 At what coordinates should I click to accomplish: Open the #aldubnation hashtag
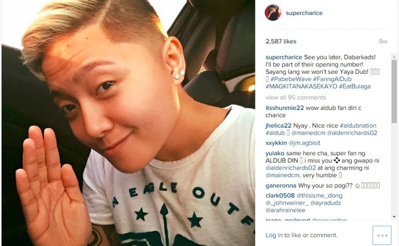click(x=358, y=126)
